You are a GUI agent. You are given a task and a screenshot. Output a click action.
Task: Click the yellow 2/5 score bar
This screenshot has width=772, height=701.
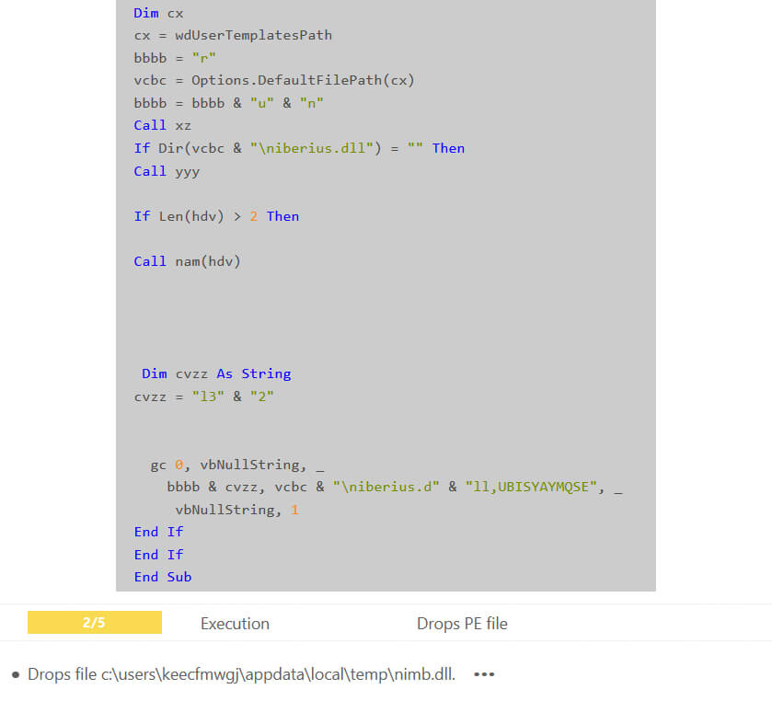click(95, 622)
